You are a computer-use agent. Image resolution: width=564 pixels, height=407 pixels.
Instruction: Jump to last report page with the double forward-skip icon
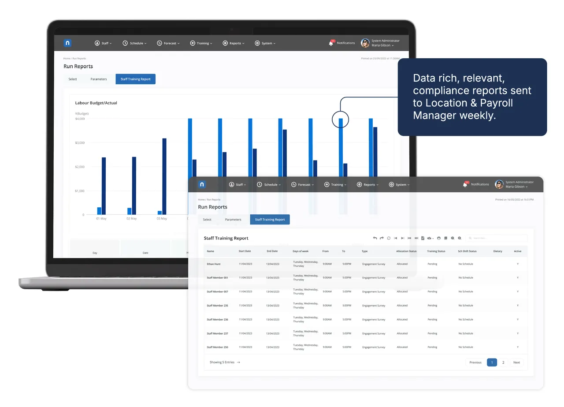tap(416, 238)
